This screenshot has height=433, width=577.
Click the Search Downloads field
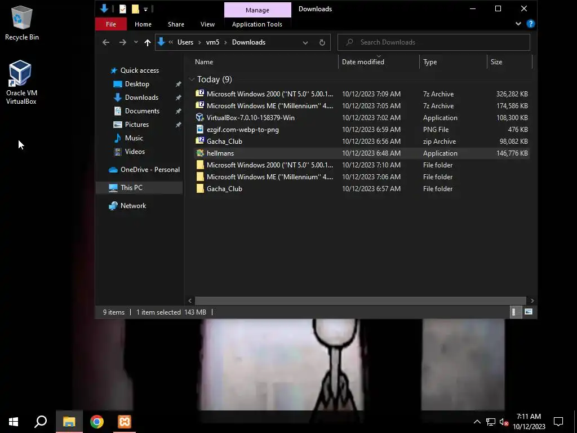click(x=434, y=42)
